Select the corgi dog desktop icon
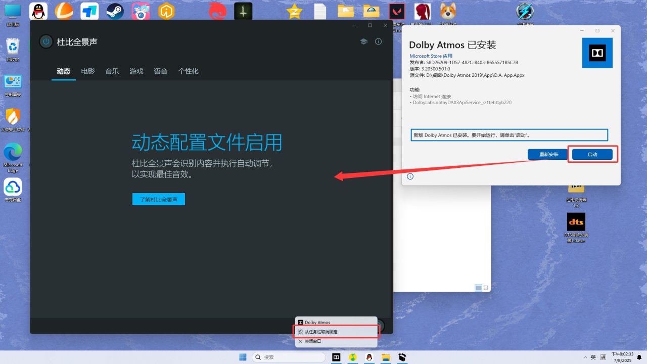The image size is (647, 364). click(x=448, y=12)
